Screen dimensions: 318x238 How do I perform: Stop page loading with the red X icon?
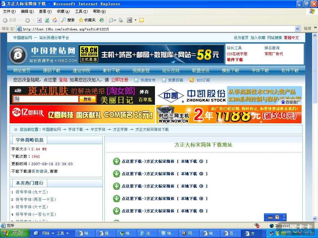(40, 20)
